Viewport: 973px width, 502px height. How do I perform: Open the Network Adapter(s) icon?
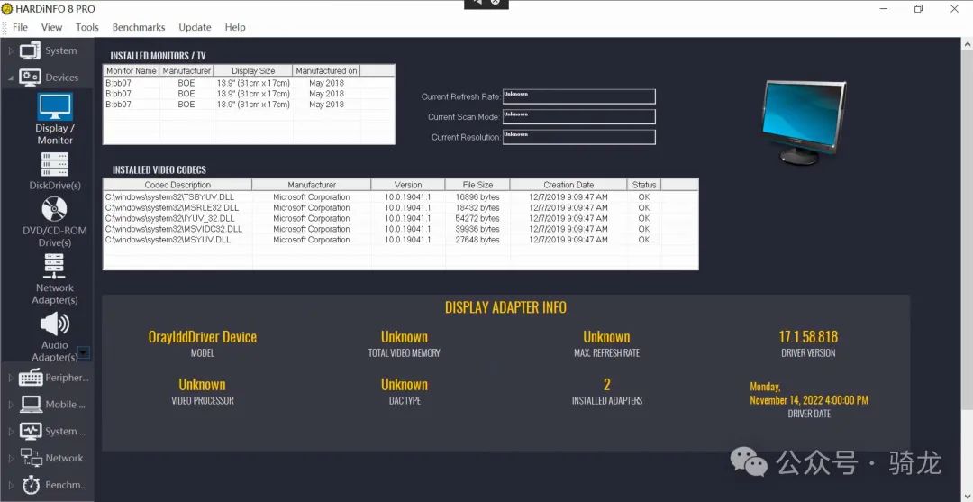click(55, 266)
